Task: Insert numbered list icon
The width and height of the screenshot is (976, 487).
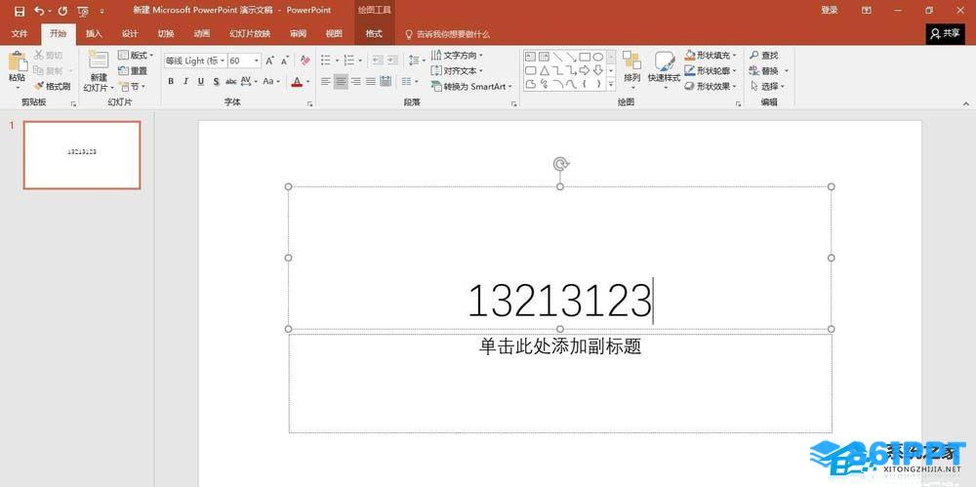Action: click(349, 61)
